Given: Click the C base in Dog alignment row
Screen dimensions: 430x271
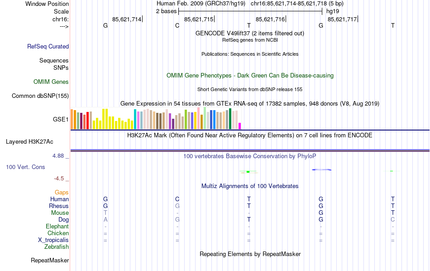Looking at the screenshot, I should tap(393, 220).
